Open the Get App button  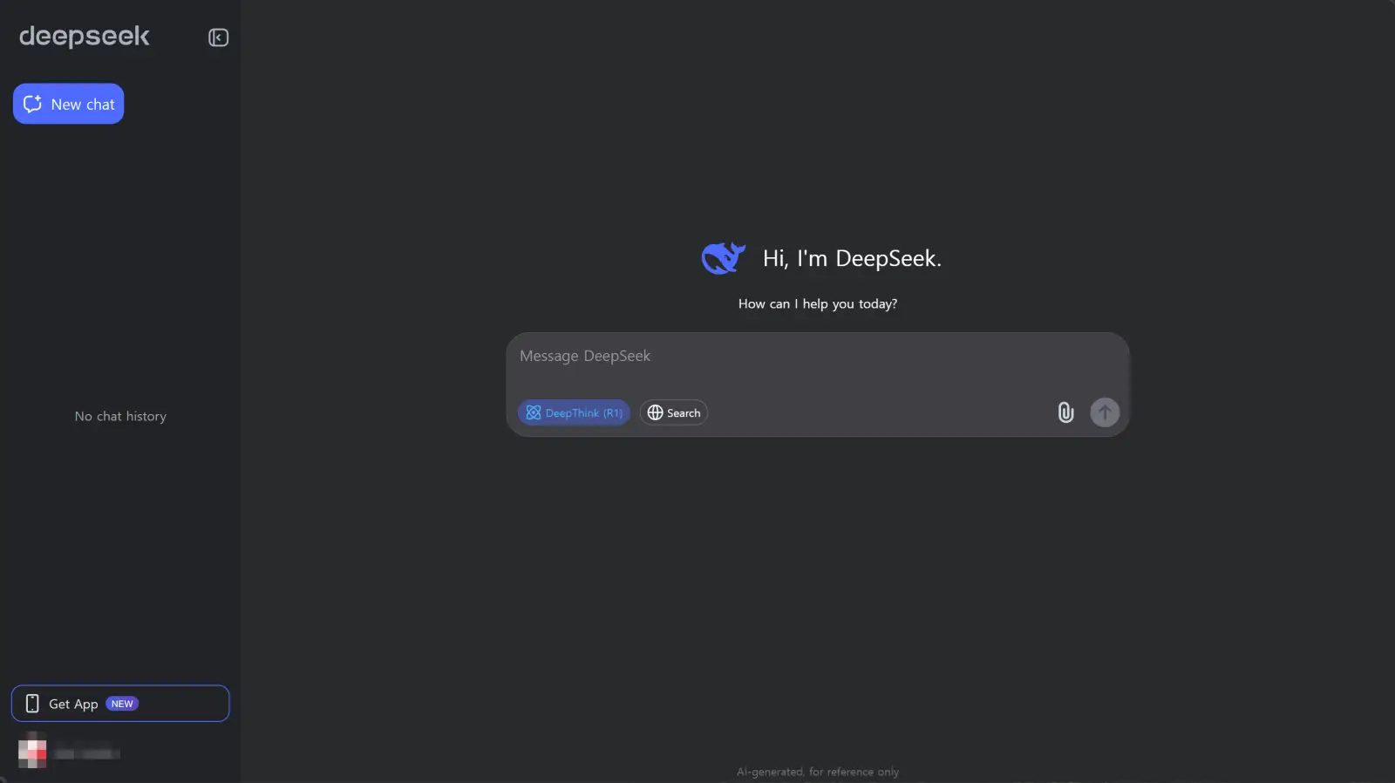120,704
